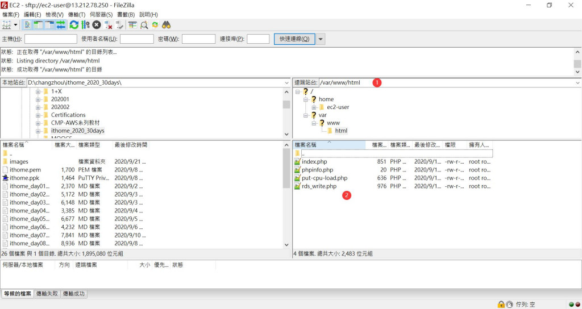Search for files with binoculars icon
The height and width of the screenshot is (309, 582).
[x=166, y=25]
